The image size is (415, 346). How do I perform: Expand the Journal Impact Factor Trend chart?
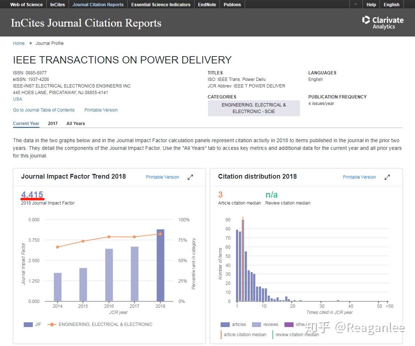coord(190,177)
